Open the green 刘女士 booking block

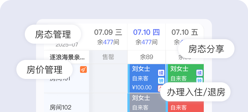point(185,74)
